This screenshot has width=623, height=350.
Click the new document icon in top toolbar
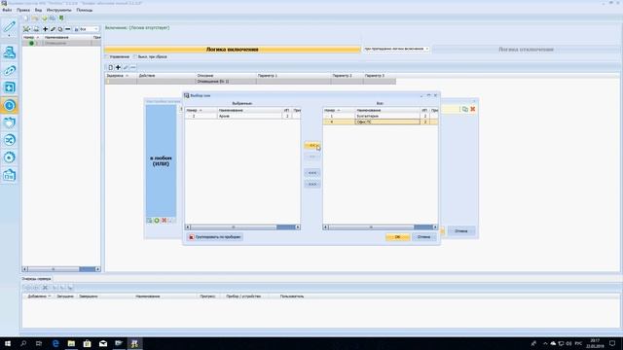[x=26, y=18]
